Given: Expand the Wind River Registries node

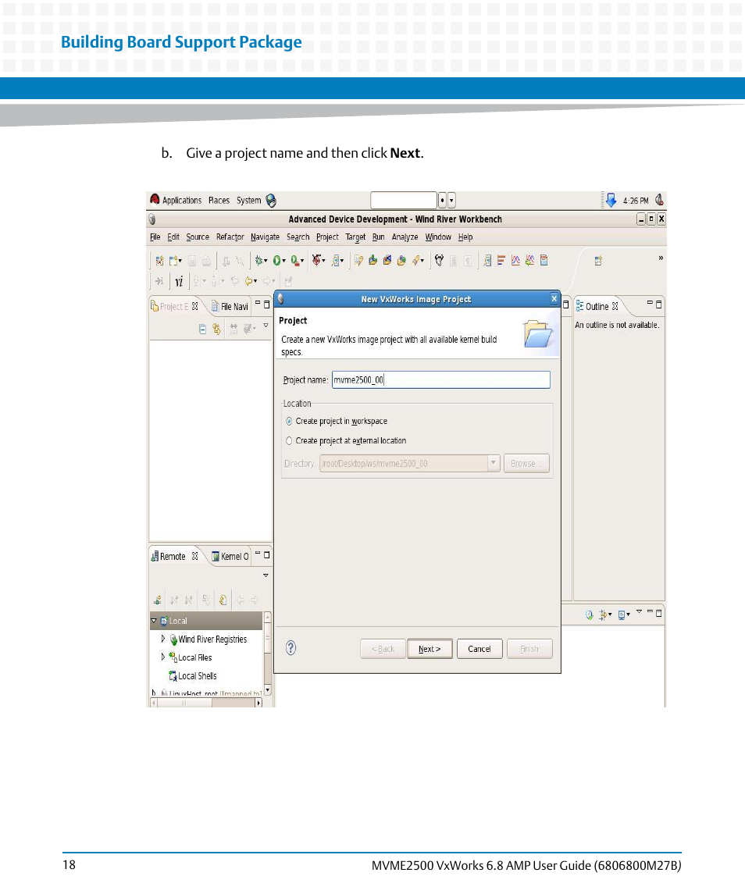Looking at the screenshot, I should click(163, 639).
